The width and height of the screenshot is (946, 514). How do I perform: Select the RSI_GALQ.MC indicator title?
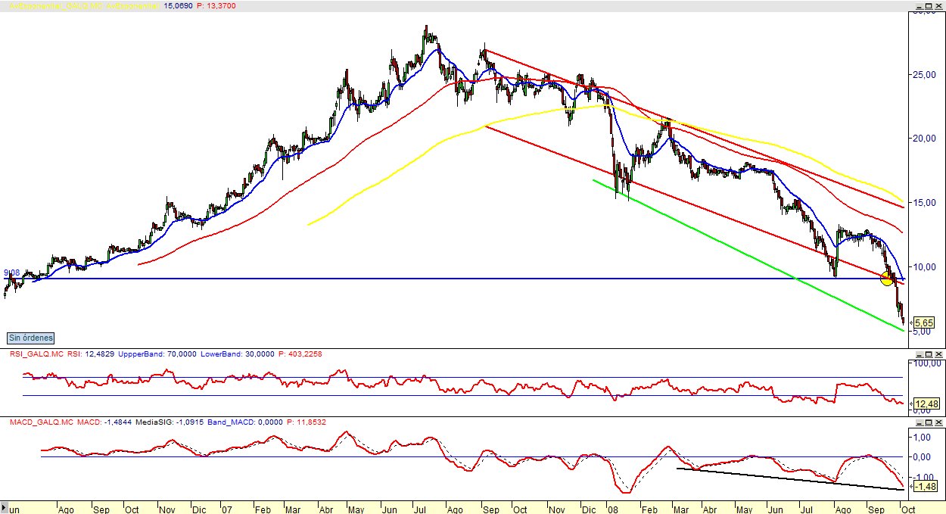[x=36, y=354]
